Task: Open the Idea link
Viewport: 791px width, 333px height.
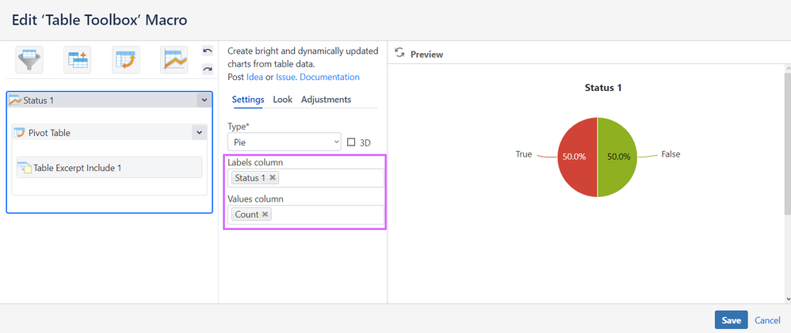Action: 254,77
